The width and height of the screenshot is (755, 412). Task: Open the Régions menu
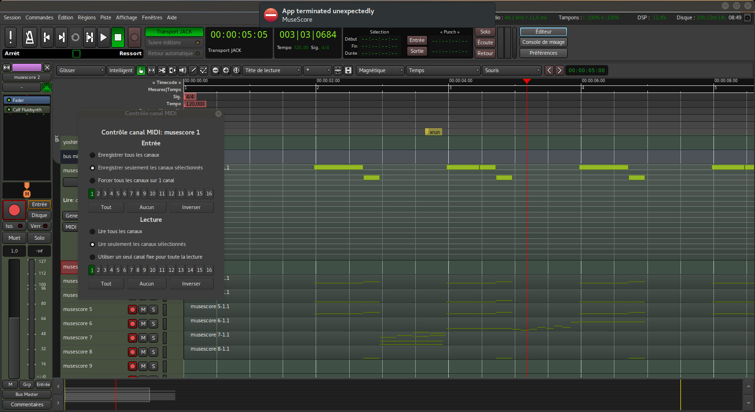pos(86,17)
